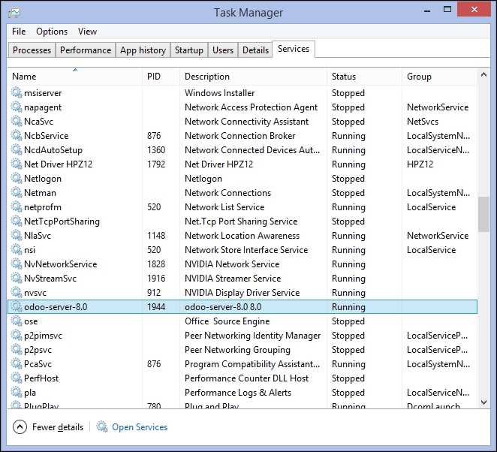
Task: Switch to the App history tab
Action: click(x=143, y=50)
